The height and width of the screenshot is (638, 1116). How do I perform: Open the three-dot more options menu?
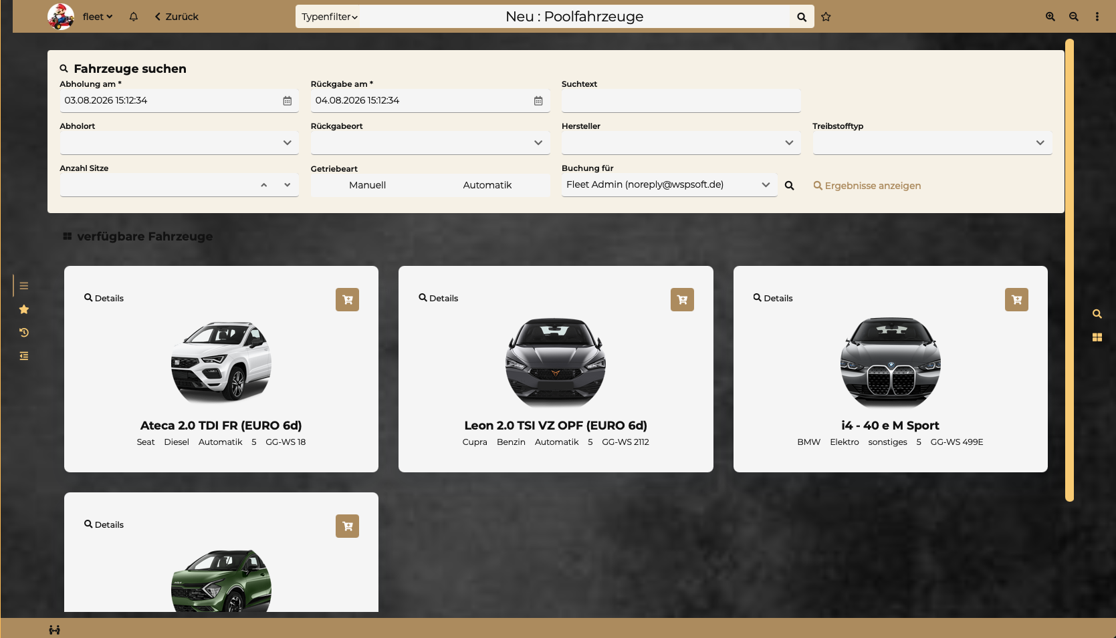click(1097, 17)
